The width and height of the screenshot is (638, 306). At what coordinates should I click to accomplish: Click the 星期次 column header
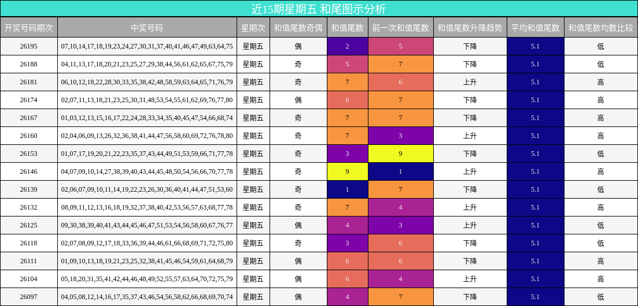click(x=253, y=28)
